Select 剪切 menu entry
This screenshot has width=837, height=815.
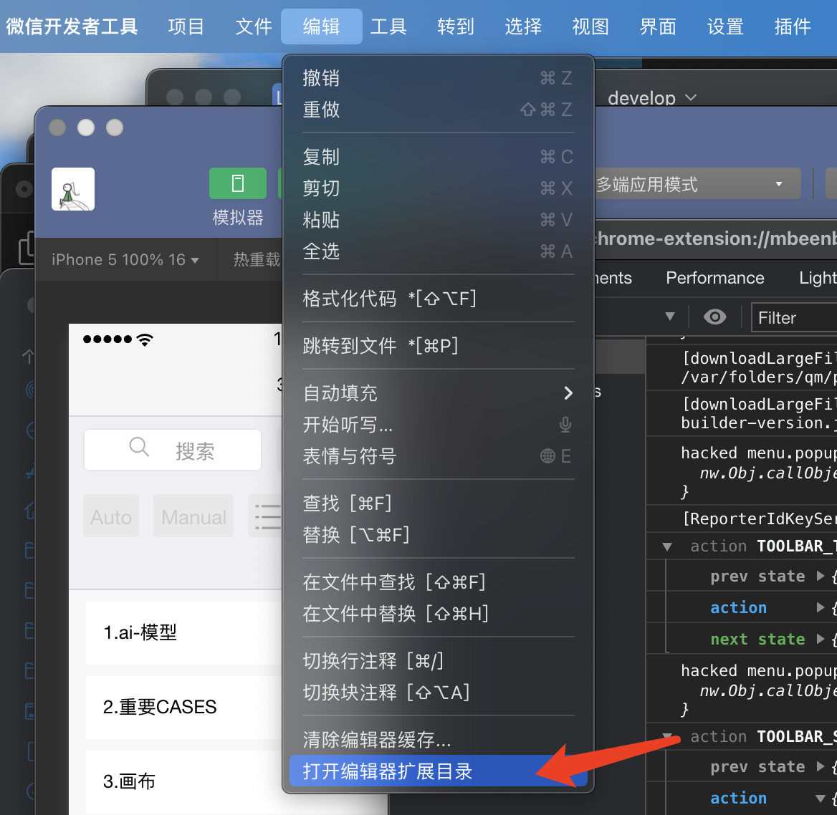point(439,188)
